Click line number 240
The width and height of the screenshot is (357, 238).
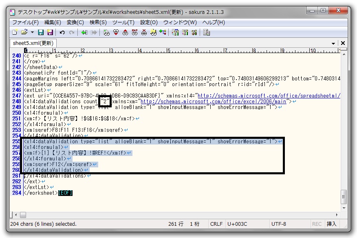pyautogui.click(x=17, y=56)
